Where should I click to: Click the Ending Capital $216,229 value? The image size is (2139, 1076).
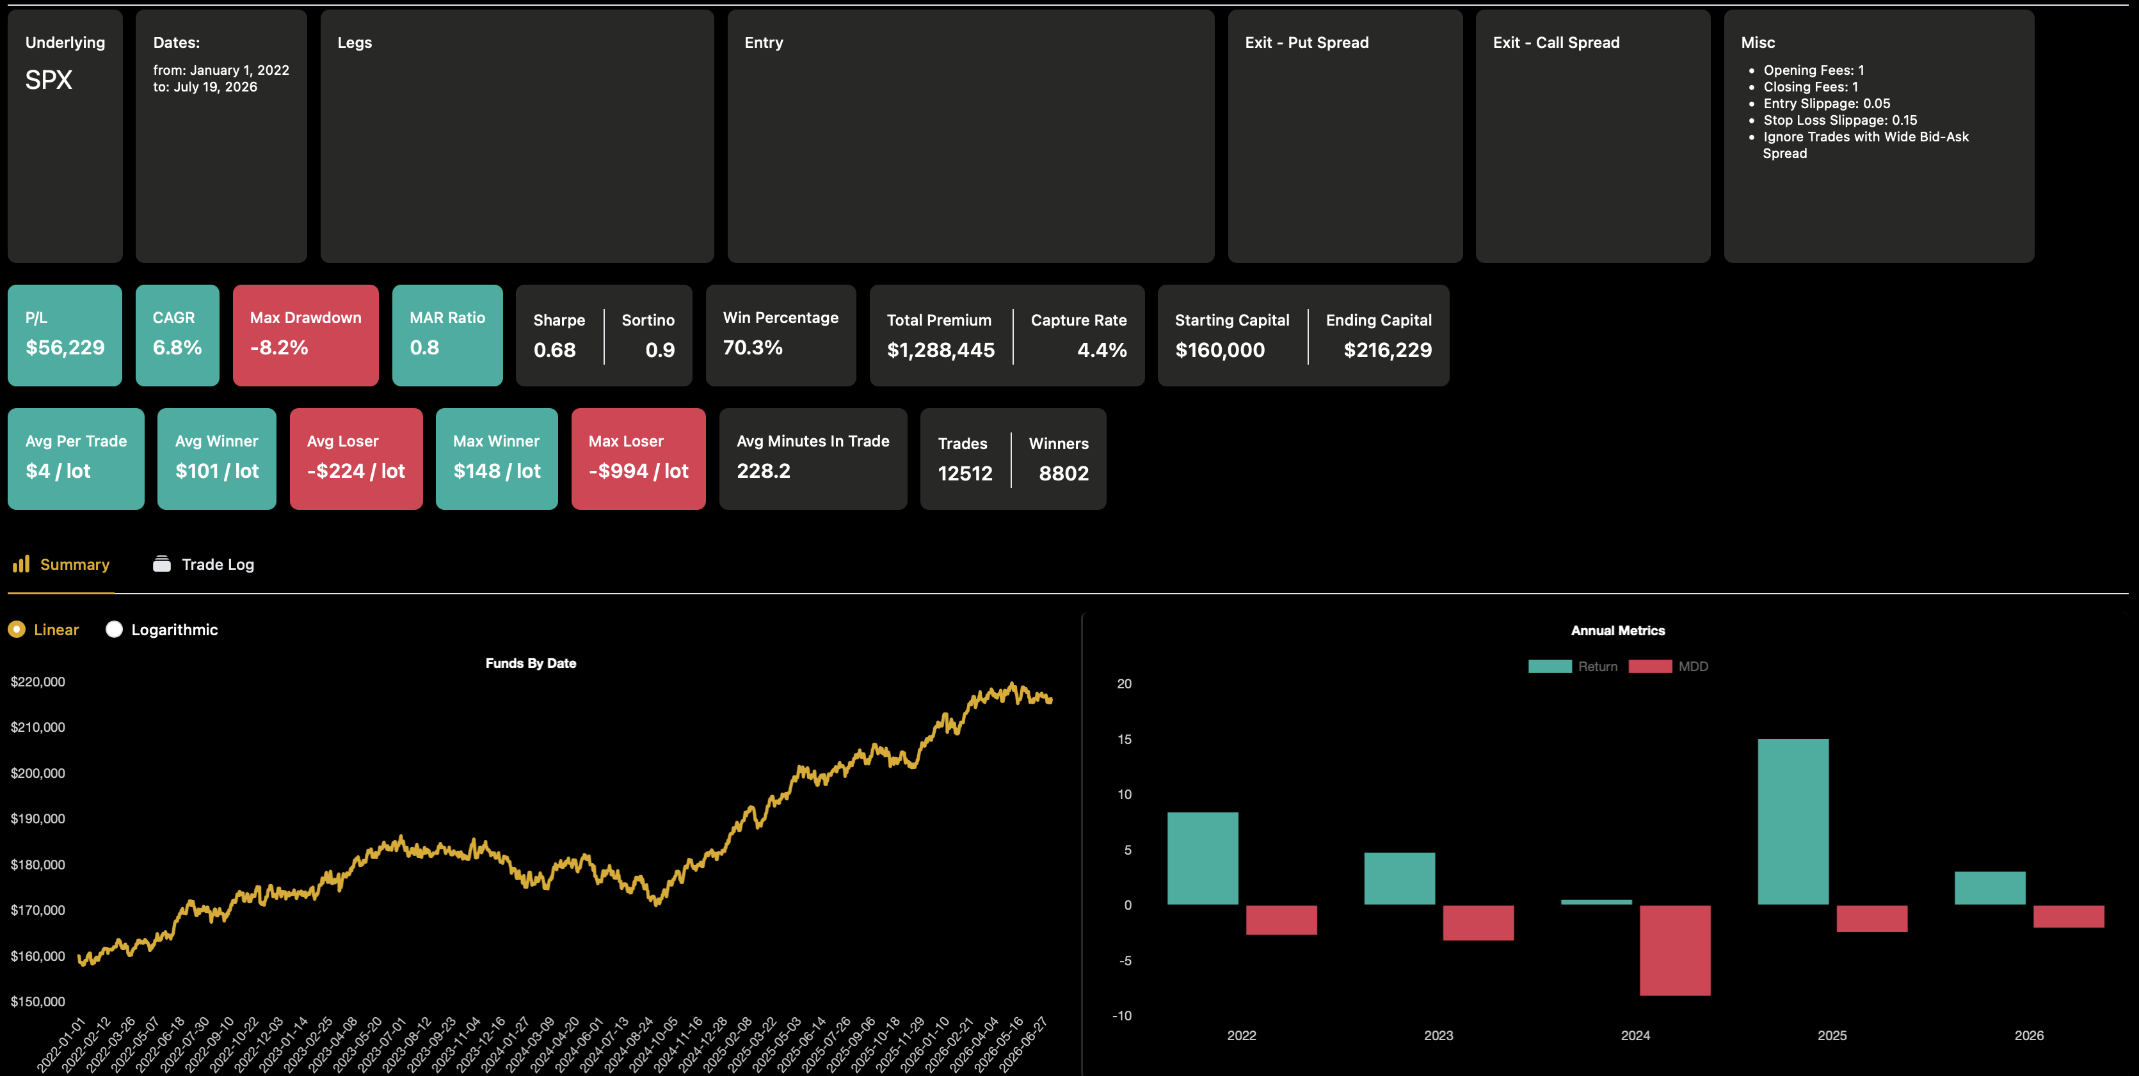coord(1388,351)
